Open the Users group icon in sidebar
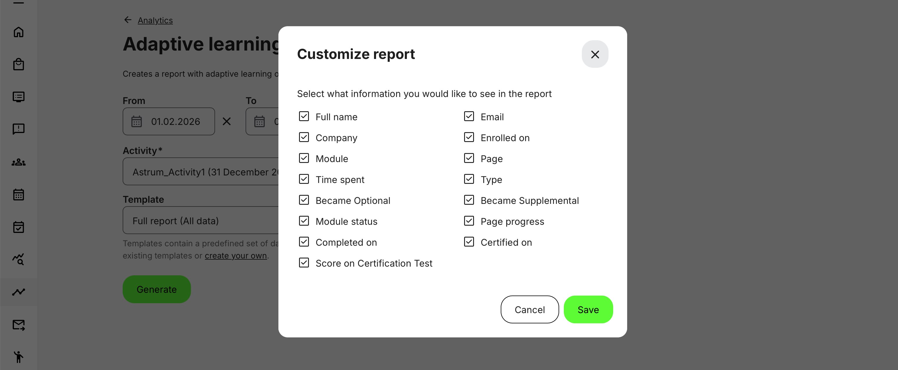This screenshot has height=370, width=898. pyautogui.click(x=19, y=162)
